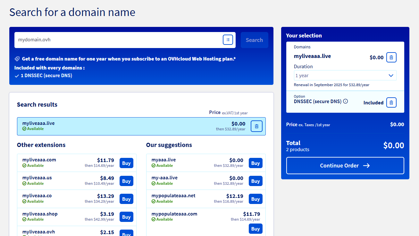
Task: Add myliveaaa.shop with Buy button
Action: 126,217
